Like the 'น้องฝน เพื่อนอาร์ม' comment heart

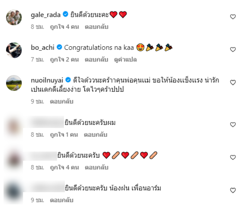tap(233, 190)
